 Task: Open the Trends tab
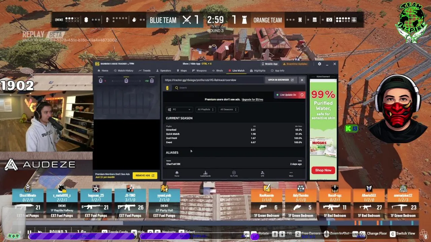144,71
